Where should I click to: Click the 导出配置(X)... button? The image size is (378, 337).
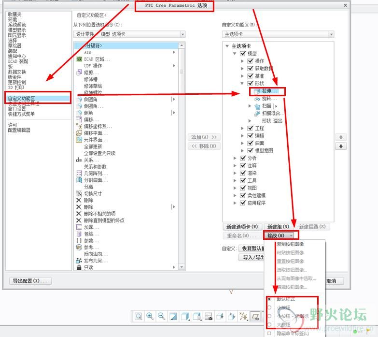pos(30,281)
